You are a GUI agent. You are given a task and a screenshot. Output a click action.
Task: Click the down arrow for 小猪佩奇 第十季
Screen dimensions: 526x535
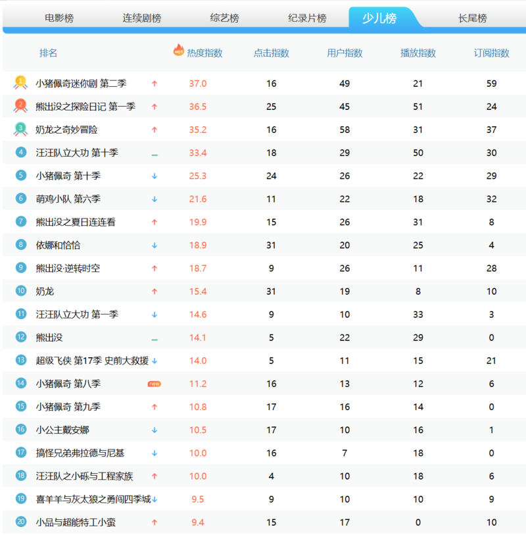pos(155,176)
